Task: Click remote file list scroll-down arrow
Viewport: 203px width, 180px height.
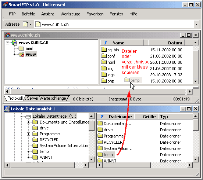Action: pyautogui.click(x=195, y=81)
